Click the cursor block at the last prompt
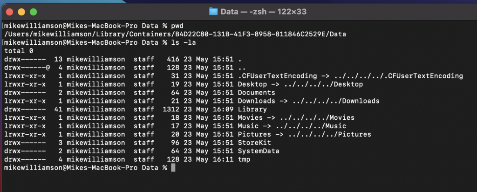Screen dimensions: 477x192 click(x=173, y=167)
